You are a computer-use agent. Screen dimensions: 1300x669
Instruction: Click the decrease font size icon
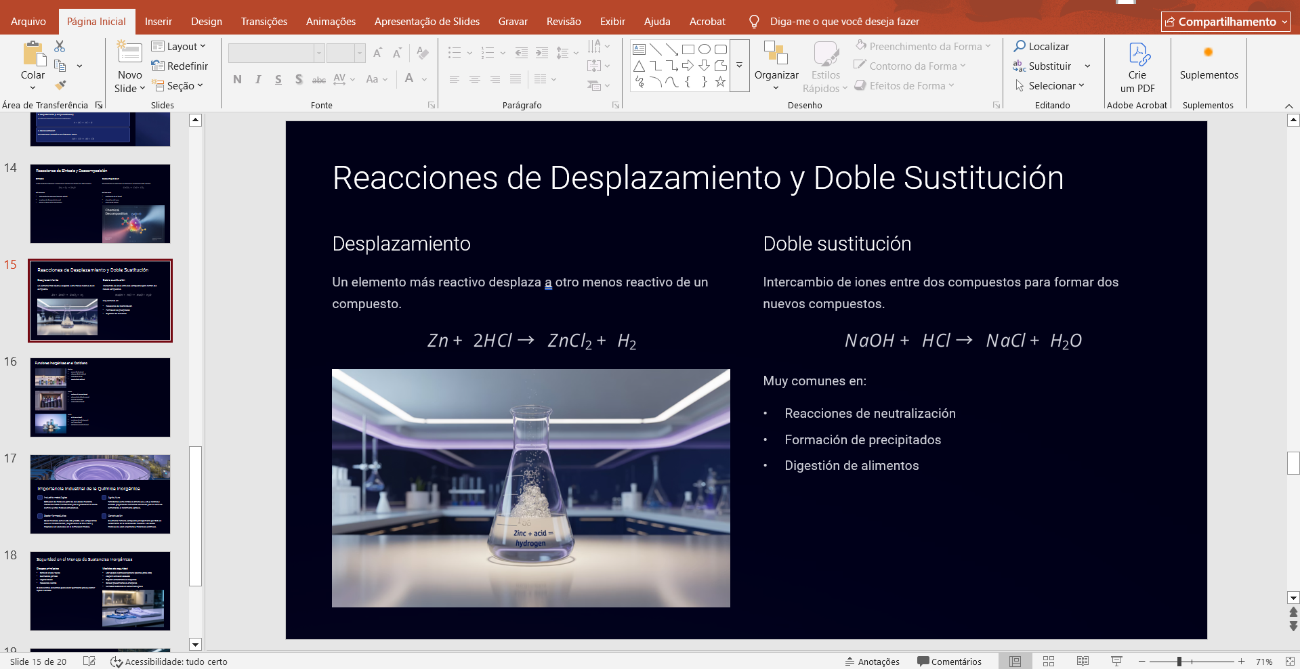click(397, 53)
